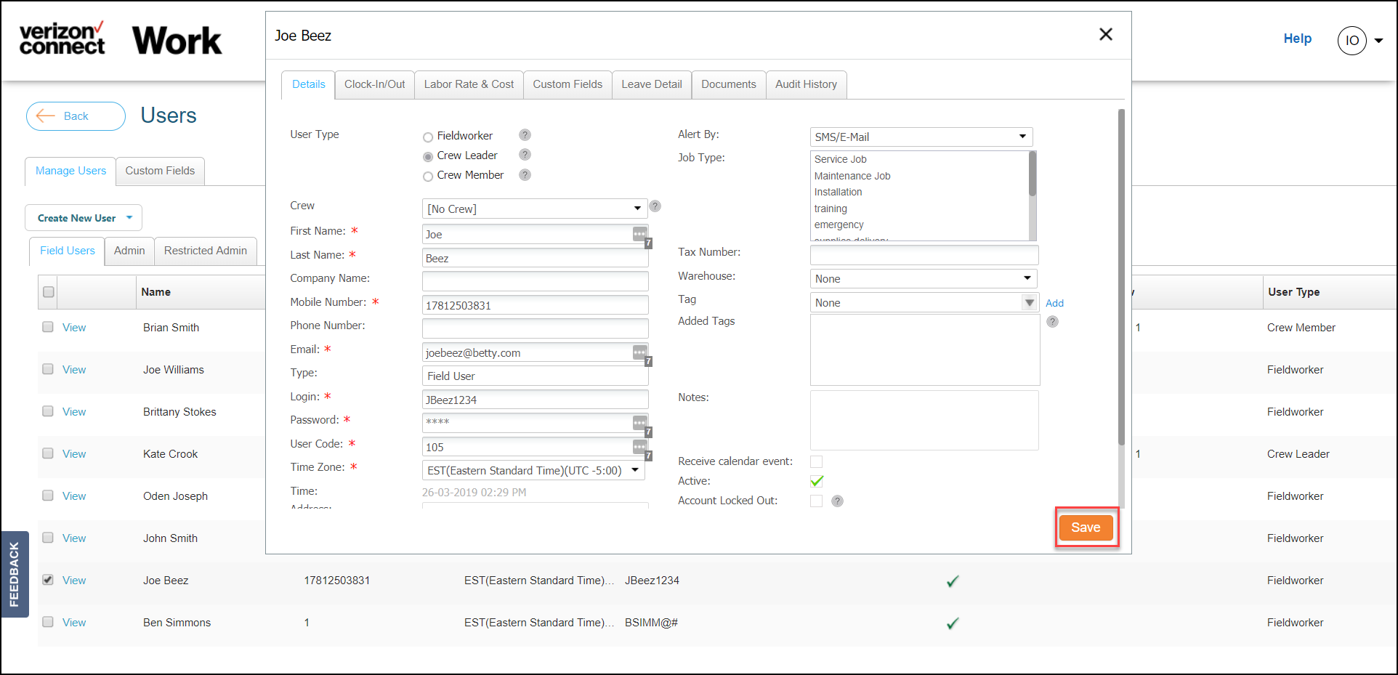Switch to the Labor Rate & Cost tab
1398x675 pixels.
[469, 84]
